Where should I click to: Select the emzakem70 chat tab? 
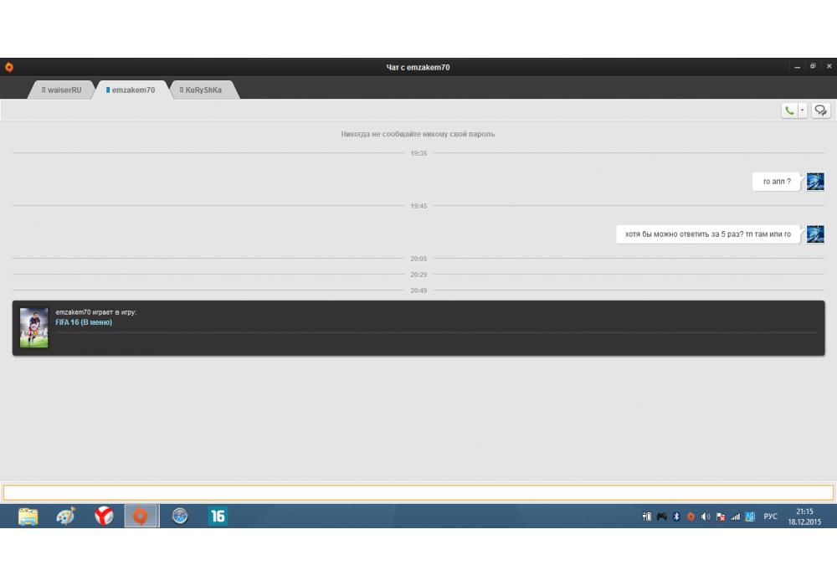[131, 90]
